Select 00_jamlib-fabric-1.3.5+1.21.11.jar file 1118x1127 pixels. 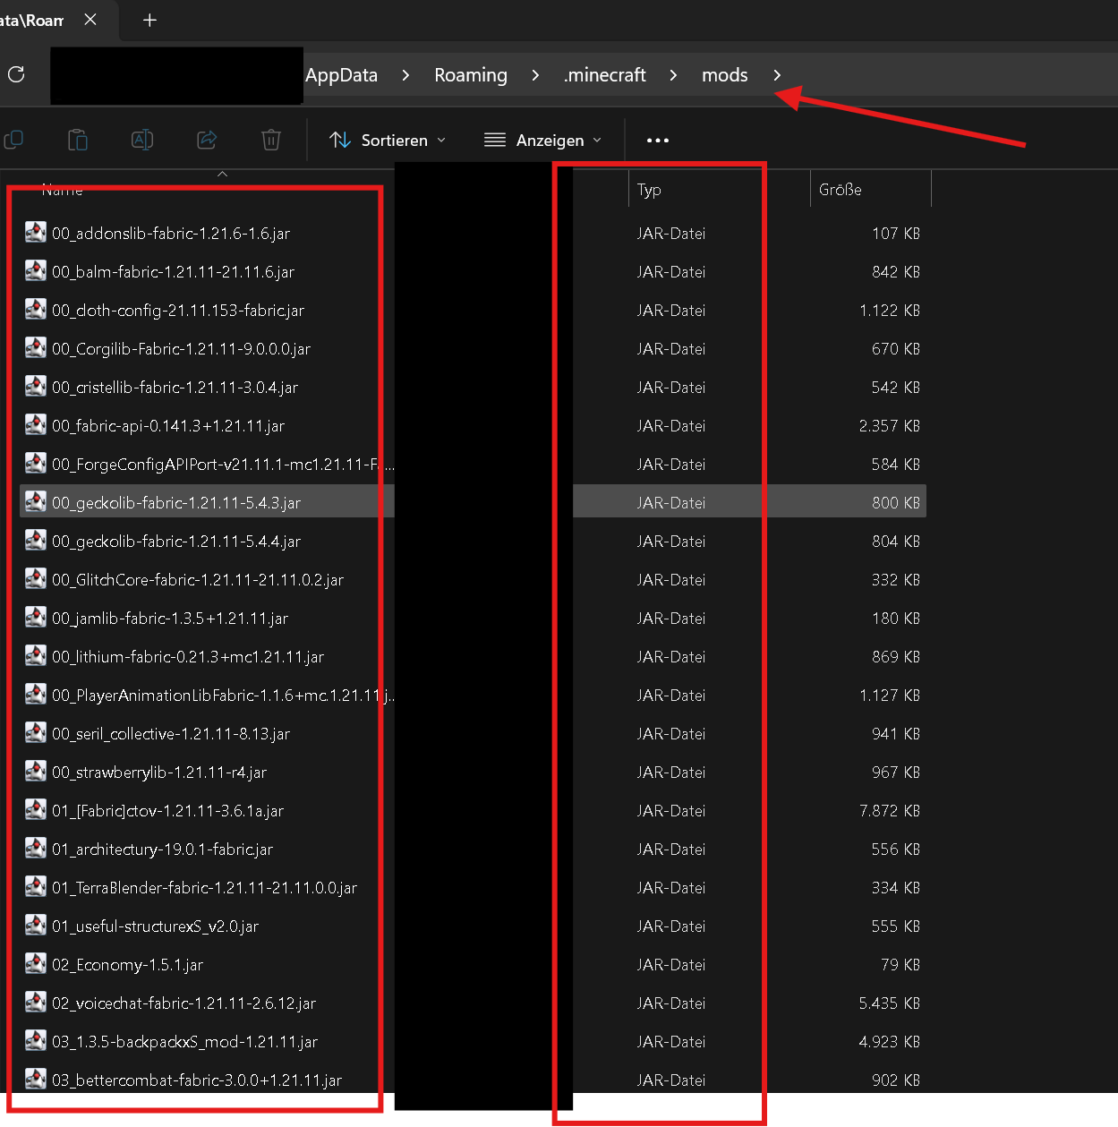[170, 619]
